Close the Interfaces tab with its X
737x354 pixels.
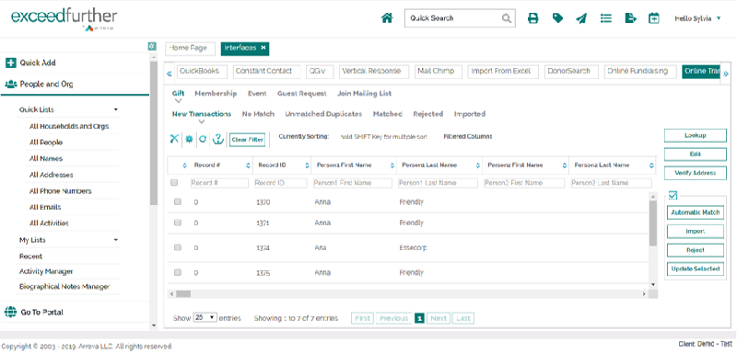[x=263, y=48]
